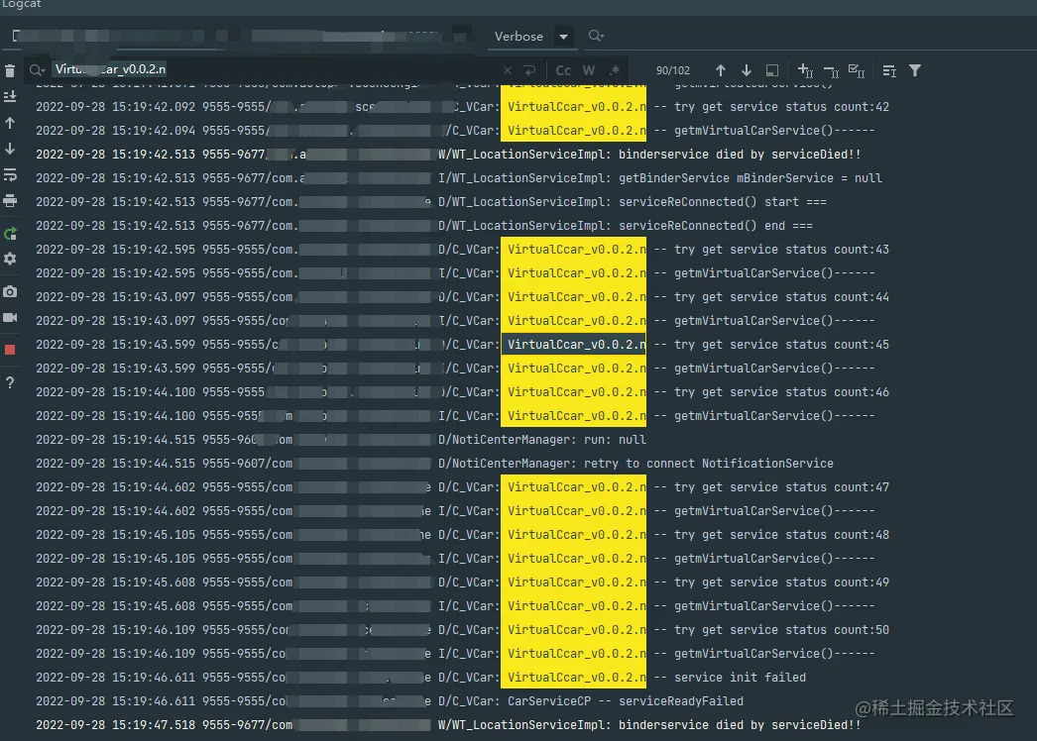Open search history magnifier dropdown in find bar
The width and height of the screenshot is (1037, 741).
click(37, 70)
